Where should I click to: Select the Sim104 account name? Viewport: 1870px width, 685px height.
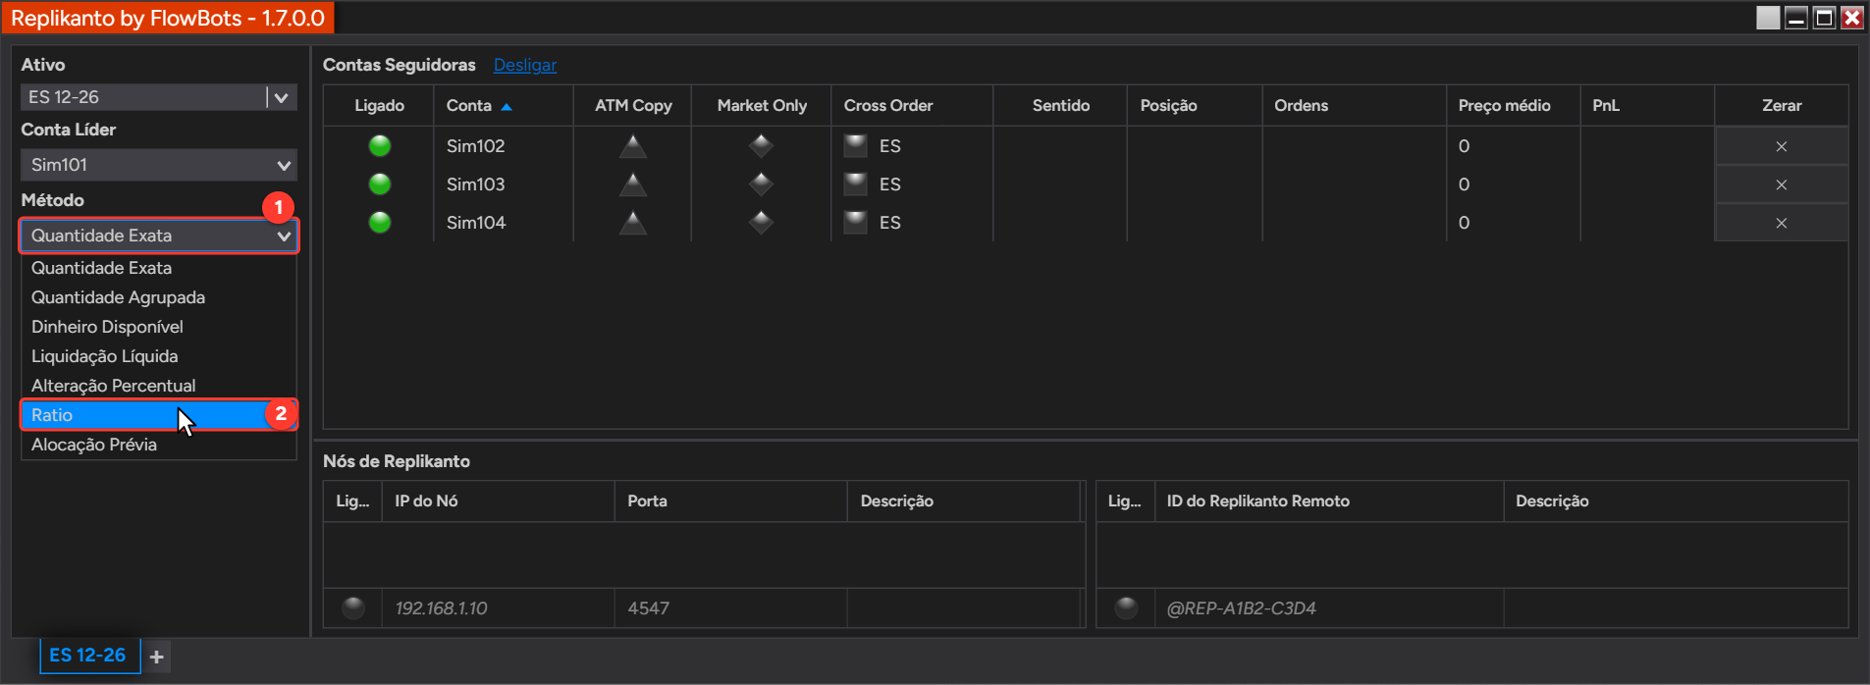pos(475,223)
